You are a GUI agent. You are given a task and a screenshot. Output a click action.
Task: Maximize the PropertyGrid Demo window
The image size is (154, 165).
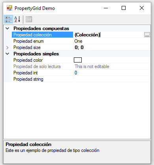tap(124, 8)
